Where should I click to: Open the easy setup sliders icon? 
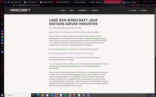(153, 5)
